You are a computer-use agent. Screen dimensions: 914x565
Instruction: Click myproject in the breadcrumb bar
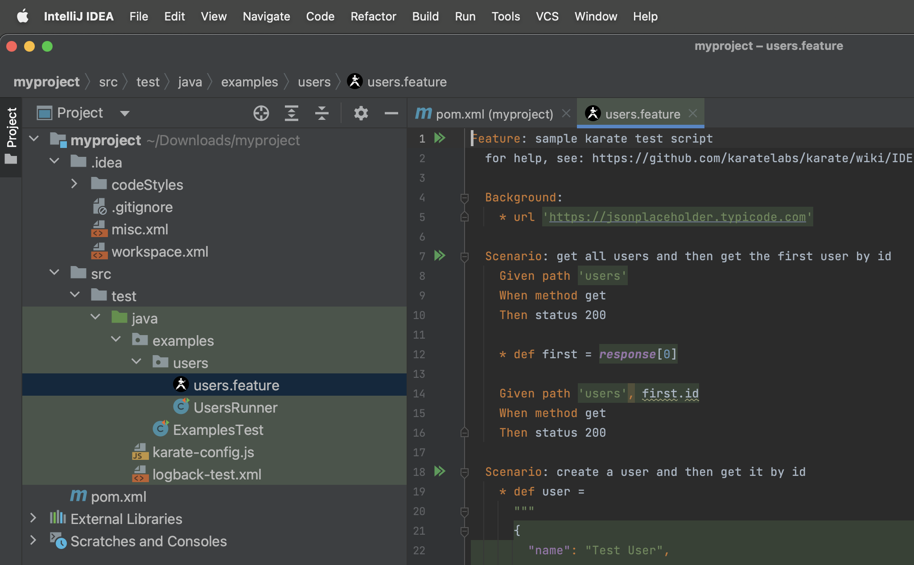point(46,82)
